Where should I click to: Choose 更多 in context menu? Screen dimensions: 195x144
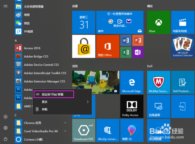62,102
